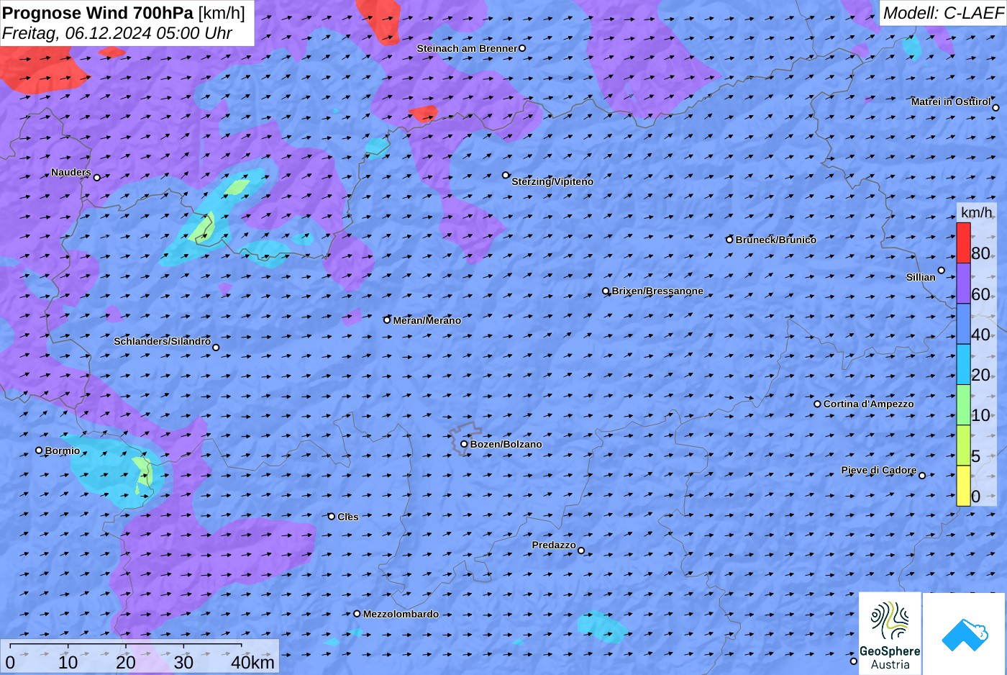Click the Nauders location marker
The height and width of the screenshot is (675, 1007).
[97, 177]
